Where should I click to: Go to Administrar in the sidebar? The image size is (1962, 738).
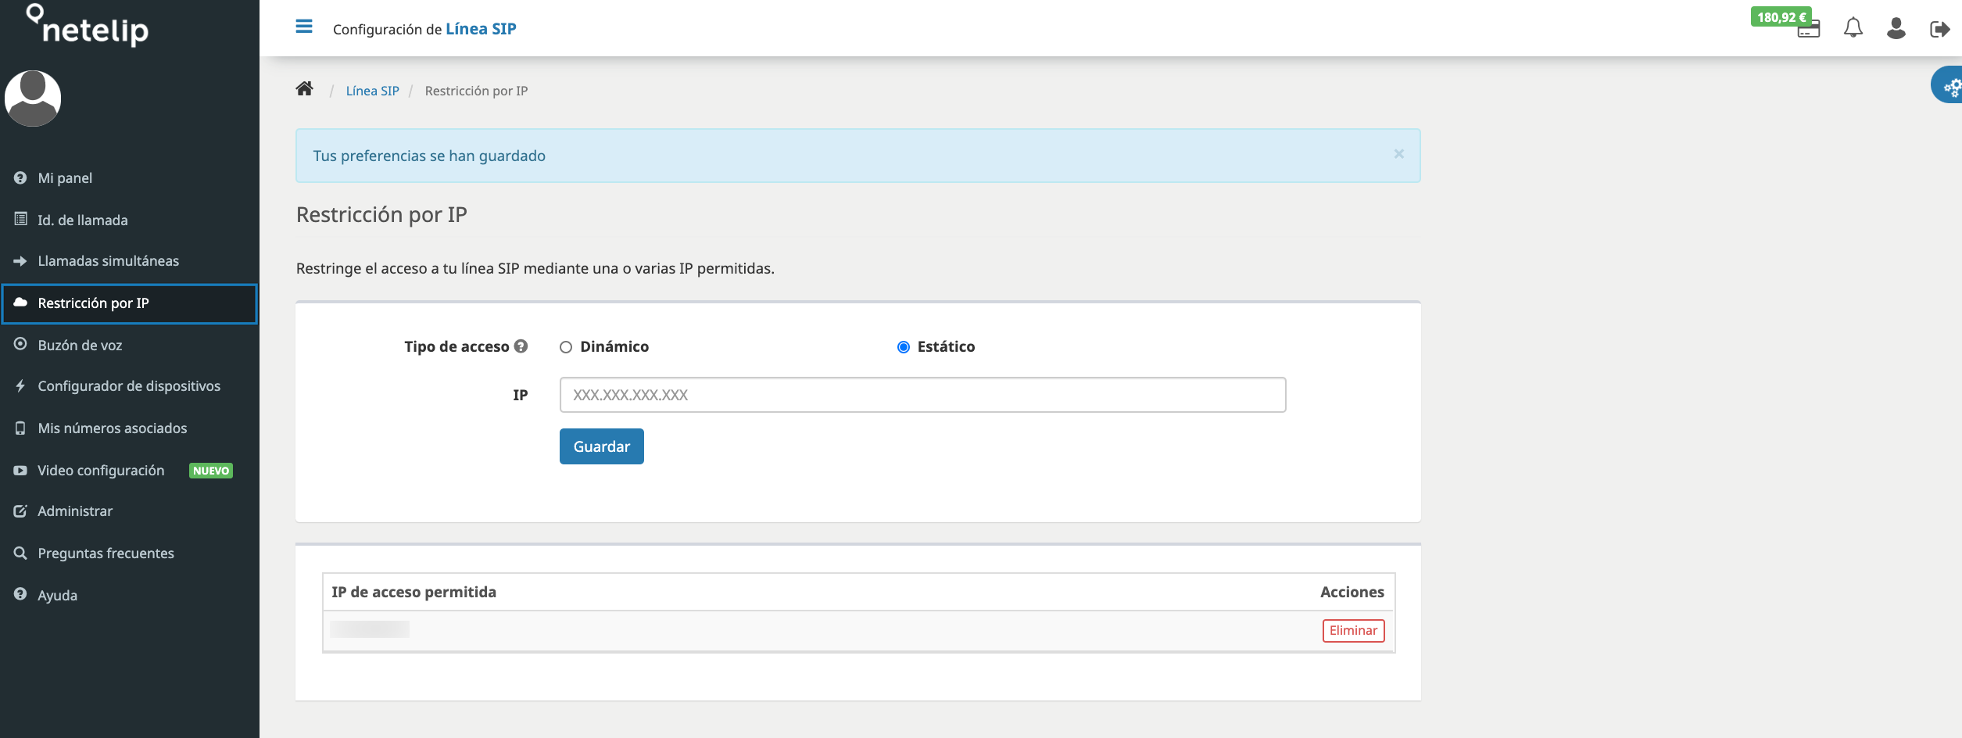pos(75,511)
